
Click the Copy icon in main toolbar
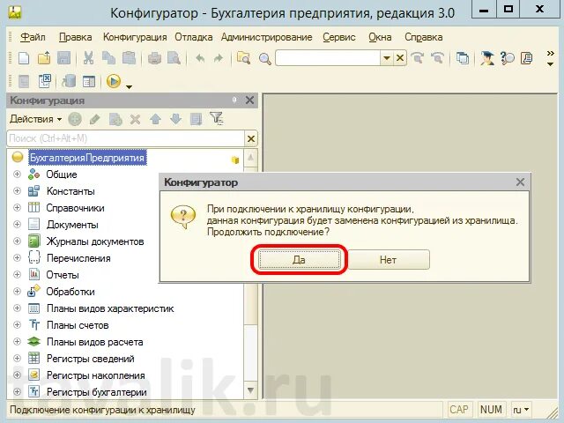[x=108, y=58]
